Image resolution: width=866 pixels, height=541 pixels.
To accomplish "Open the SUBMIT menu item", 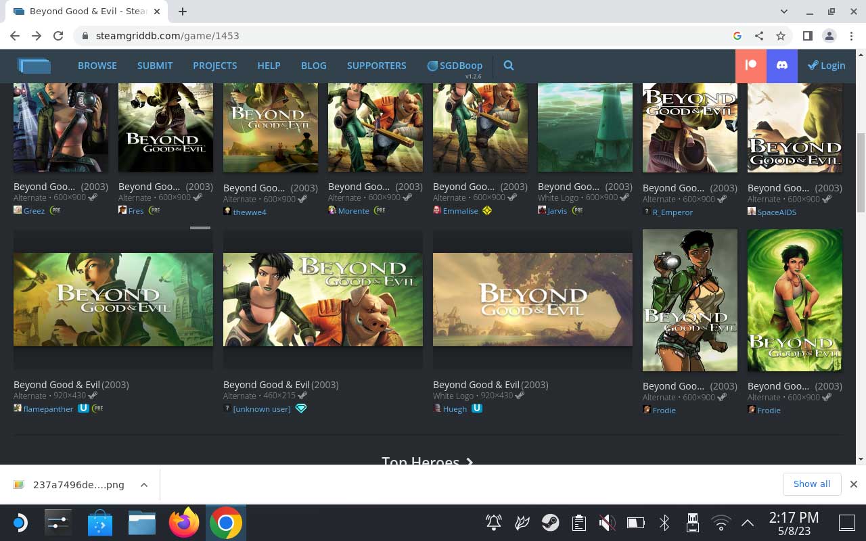I will 155,66.
